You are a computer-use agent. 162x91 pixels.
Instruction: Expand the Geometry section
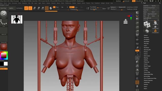pyautogui.click(x=146, y=37)
